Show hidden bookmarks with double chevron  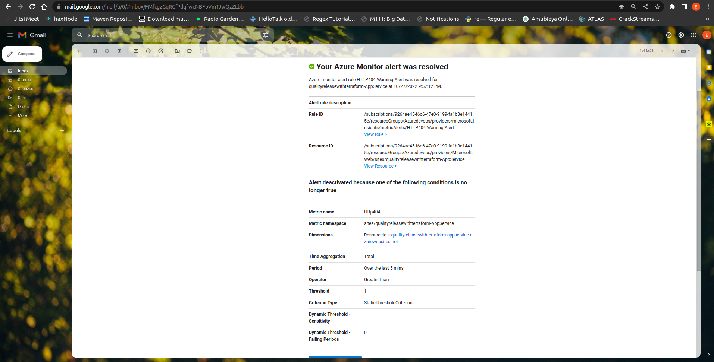click(708, 19)
